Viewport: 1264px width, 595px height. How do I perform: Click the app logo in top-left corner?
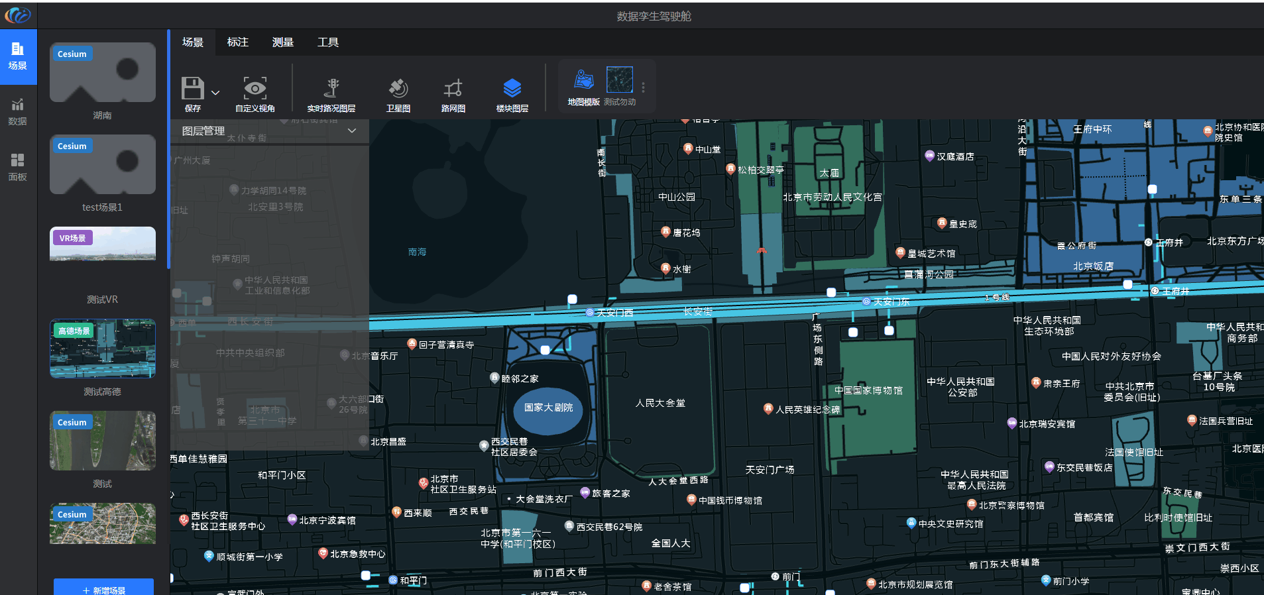pyautogui.click(x=18, y=15)
